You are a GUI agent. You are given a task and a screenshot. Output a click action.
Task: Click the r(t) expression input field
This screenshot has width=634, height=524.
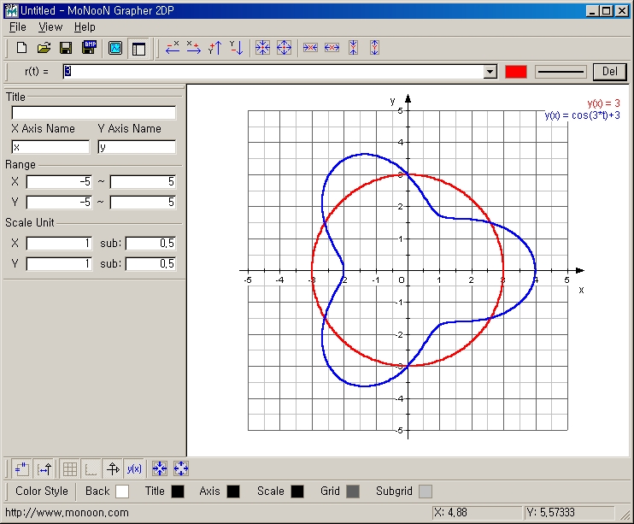click(273, 72)
